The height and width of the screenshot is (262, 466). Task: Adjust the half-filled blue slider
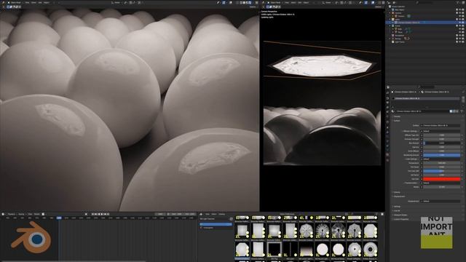442,171
